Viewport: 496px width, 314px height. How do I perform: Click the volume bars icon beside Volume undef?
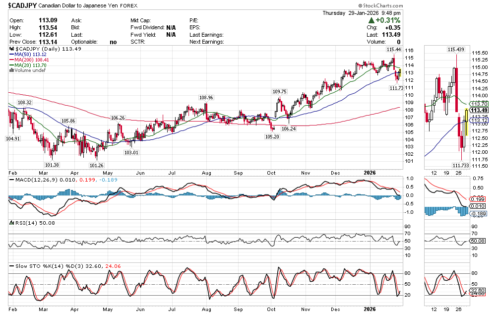(11, 70)
